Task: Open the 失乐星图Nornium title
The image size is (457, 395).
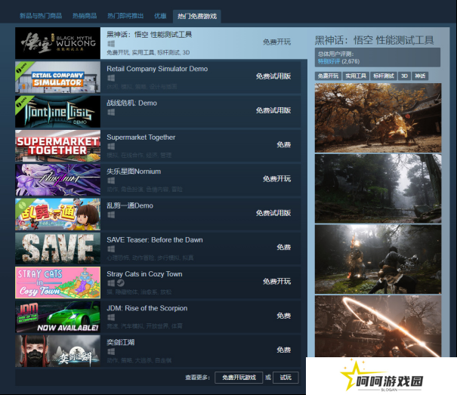Action: click(x=134, y=171)
